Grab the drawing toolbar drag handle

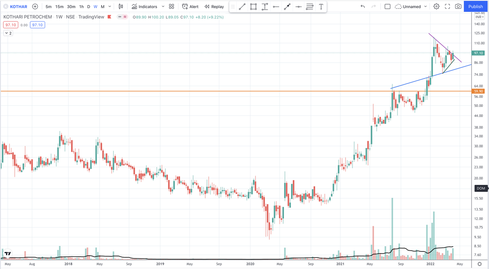pyautogui.click(x=233, y=7)
